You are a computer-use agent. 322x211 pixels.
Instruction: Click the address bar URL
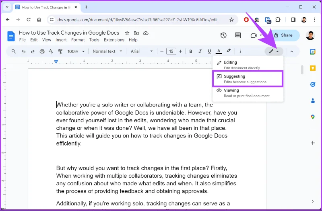point(137,20)
